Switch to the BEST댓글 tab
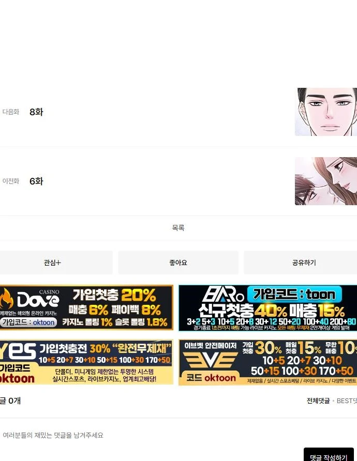The width and height of the screenshot is (357, 461). [347, 401]
